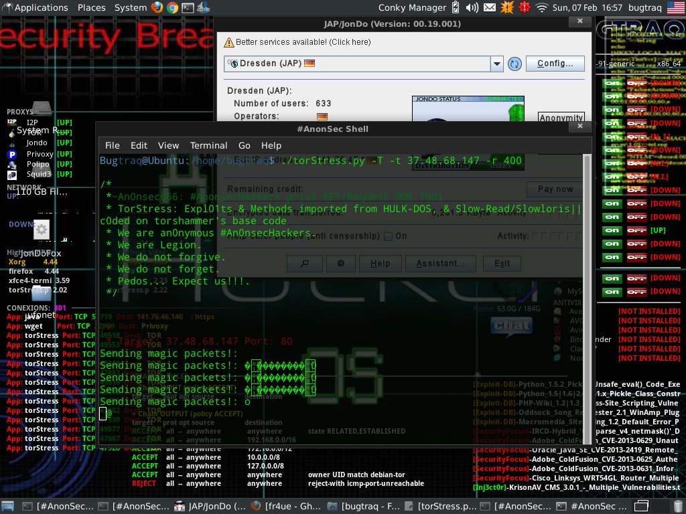Open the Dresden (JAP) service dropdown arrow
Image resolution: width=686 pixels, height=514 pixels.
pyautogui.click(x=496, y=64)
